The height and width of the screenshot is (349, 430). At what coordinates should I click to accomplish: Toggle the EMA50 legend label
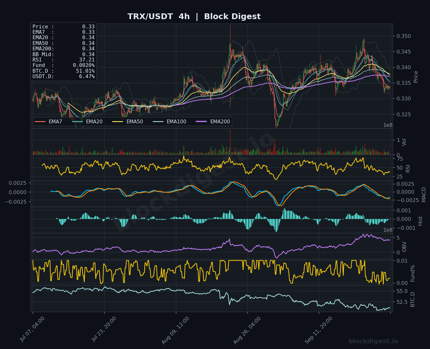135,122
